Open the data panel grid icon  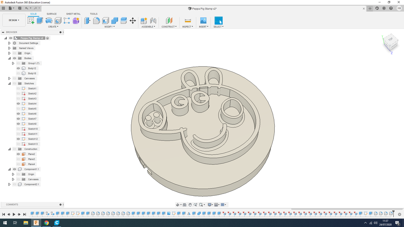4,8
